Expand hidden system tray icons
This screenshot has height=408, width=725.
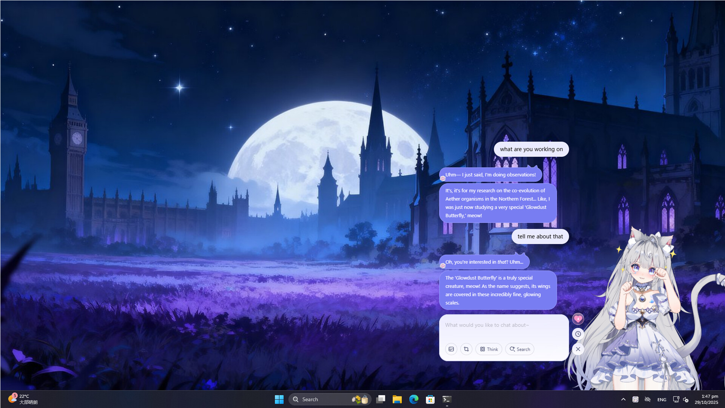pos(623,399)
